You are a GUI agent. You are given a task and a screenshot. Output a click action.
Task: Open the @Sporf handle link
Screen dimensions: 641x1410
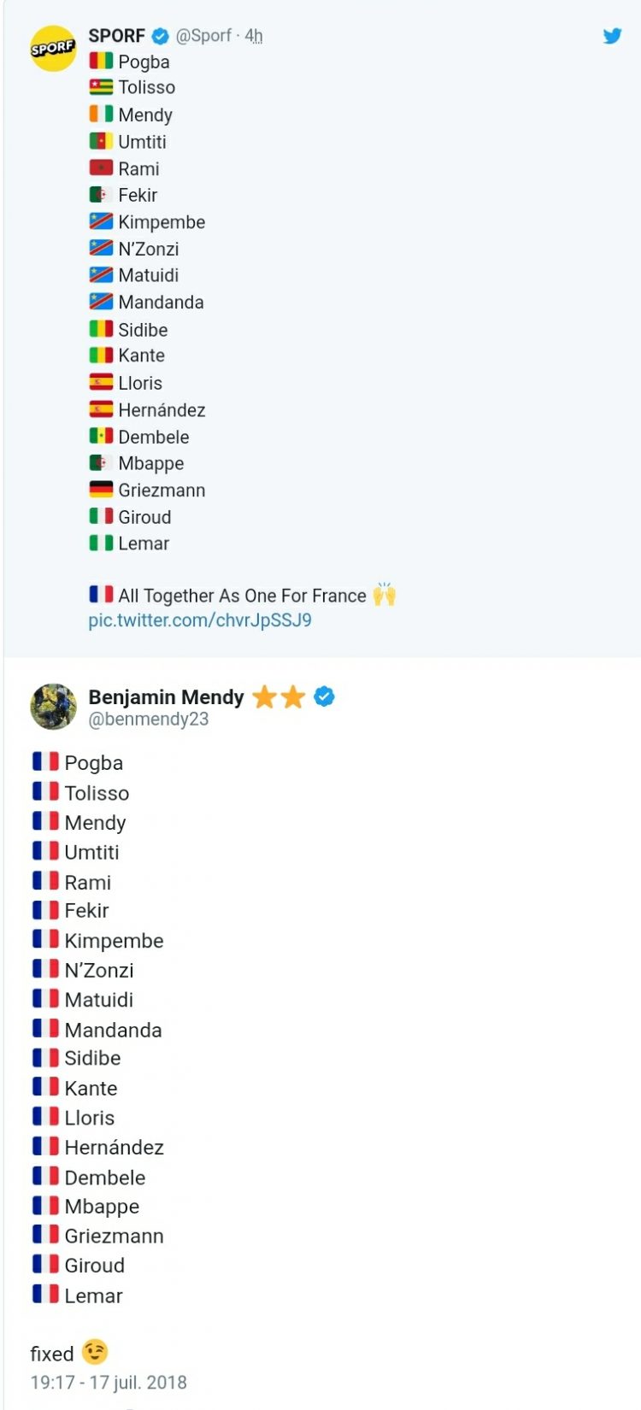[203, 36]
